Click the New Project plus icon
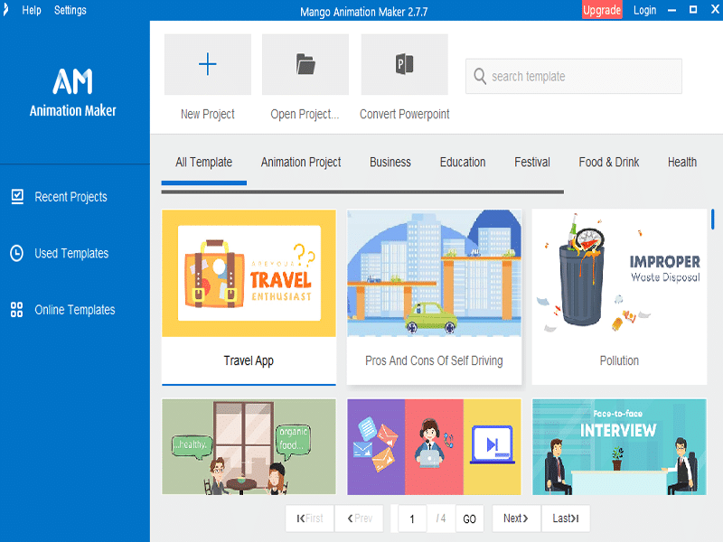Screen dimensions: 723x542 pos(208,64)
